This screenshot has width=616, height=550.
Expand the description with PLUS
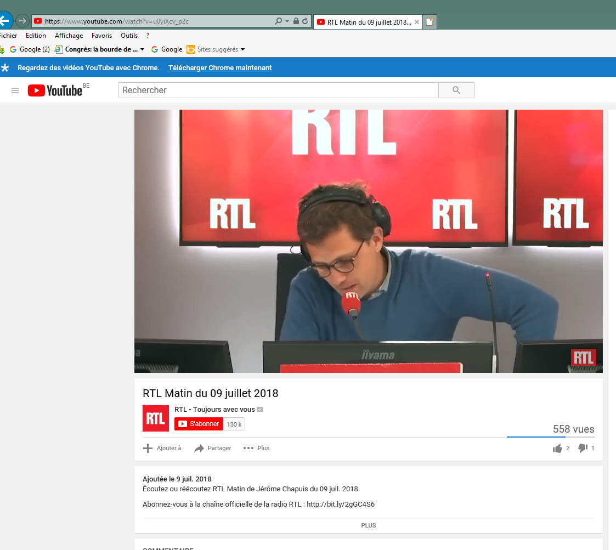[x=369, y=525]
